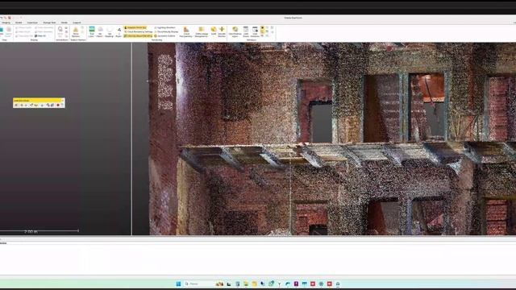The image size is (516, 290).
Task: Open Cloud Rendering Settings
Action: [139, 31]
